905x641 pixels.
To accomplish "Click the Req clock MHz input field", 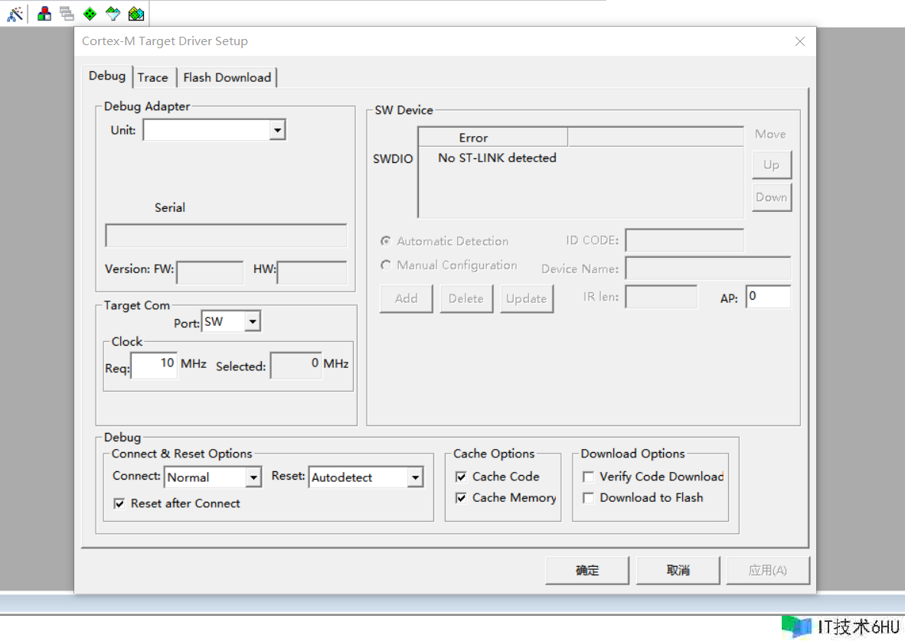I will click(154, 364).
